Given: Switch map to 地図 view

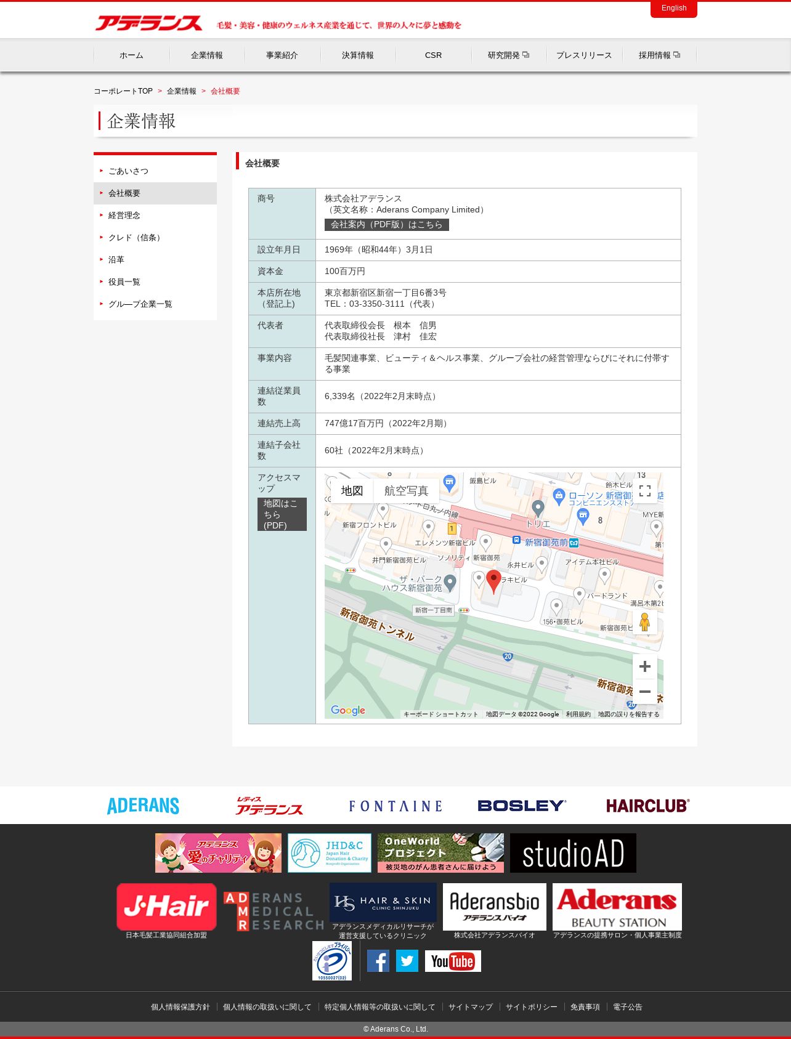Looking at the screenshot, I should (352, 491).
